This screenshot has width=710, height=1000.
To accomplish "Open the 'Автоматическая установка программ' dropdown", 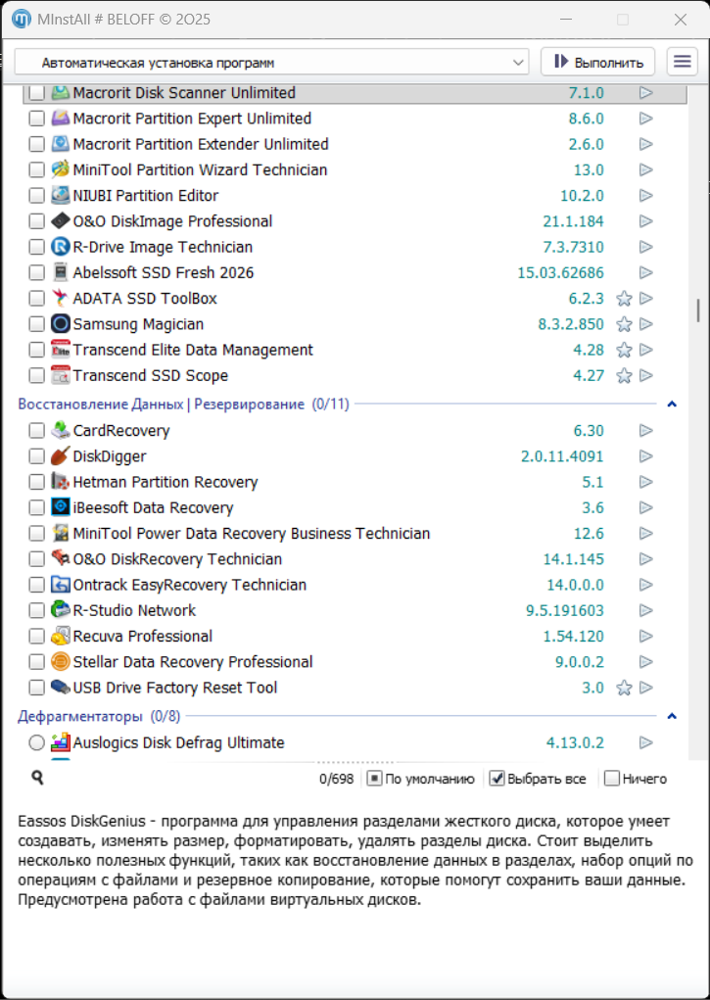I will [x=271, y=63].
